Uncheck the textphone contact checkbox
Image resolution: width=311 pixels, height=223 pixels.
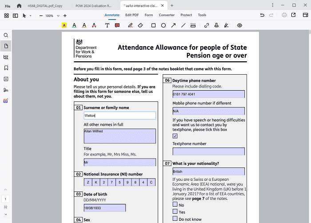(x=175, y=136)
